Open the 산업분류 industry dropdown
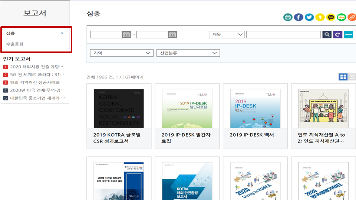The height and width of the screenshot is (200, 356). pos(188,53)
